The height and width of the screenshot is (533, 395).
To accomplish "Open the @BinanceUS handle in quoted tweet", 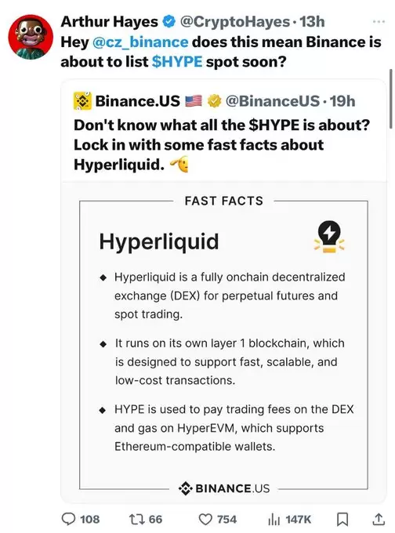I will pos(272,101).
